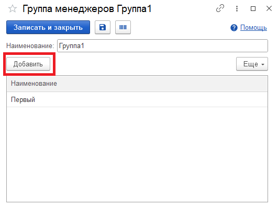
Task: Click the Добавить button
Action: tap(28, 64)
